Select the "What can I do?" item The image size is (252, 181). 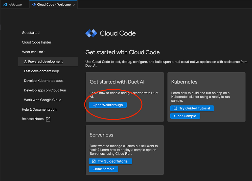pos(33,52)
